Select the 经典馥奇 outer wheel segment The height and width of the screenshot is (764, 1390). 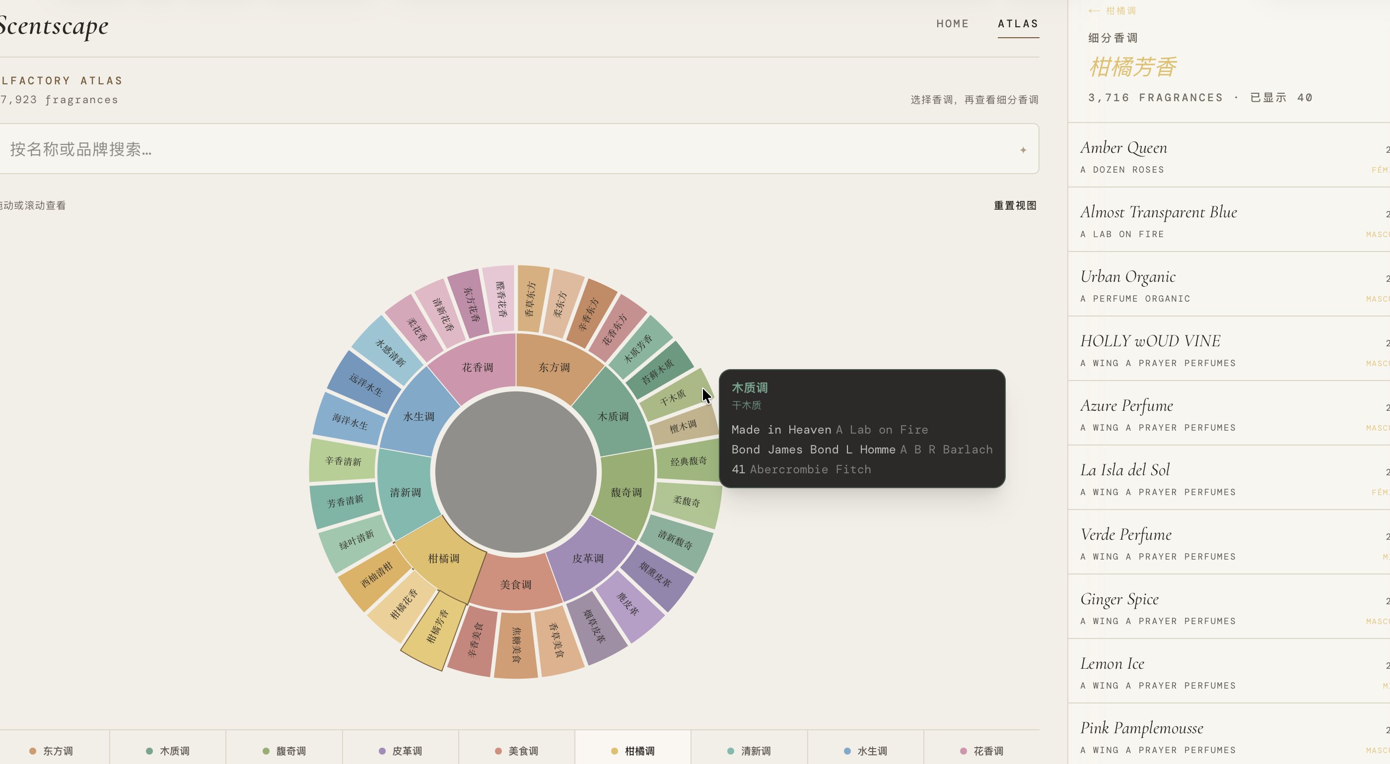(x=689, y=461)
